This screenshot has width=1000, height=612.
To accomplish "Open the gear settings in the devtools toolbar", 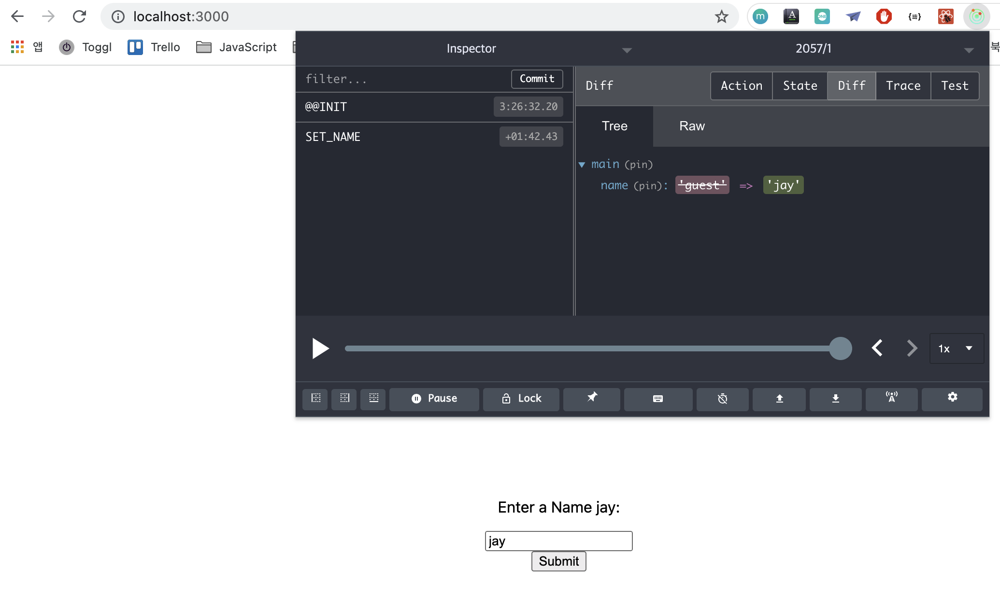I will click(x=952, y=398).
